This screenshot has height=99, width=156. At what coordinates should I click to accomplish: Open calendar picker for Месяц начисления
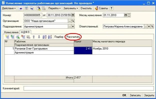126,15
